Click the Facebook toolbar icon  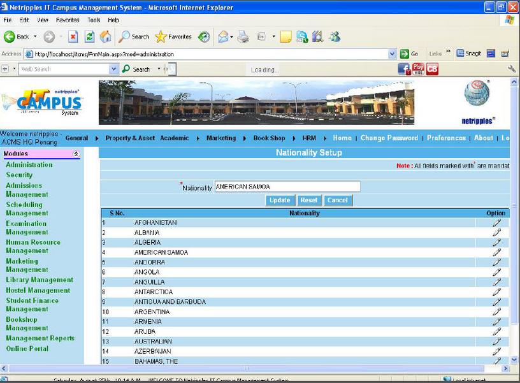coord(404,69)
